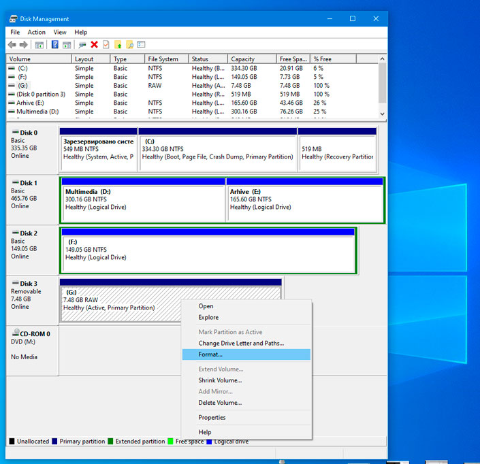Screen dimensions: 480x464
Task: Select Delete Volume... in context menu
Action: [x=246, y=403]
